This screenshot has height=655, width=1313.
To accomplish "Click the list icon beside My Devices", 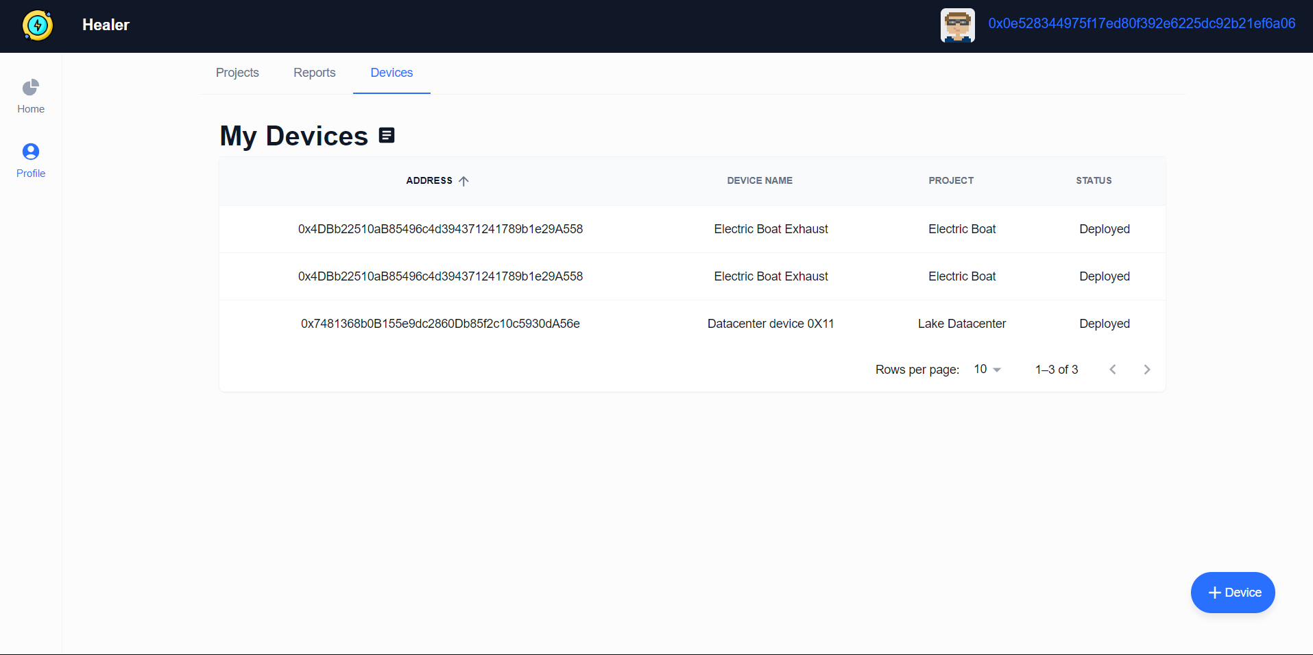I will pos(387,135).
